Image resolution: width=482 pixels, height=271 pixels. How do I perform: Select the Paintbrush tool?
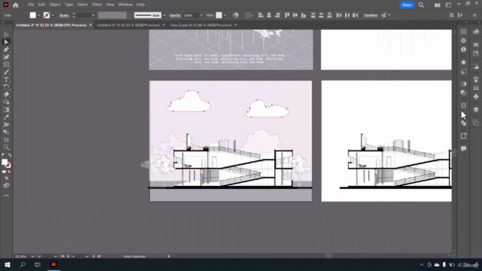[x=6, y=72]
